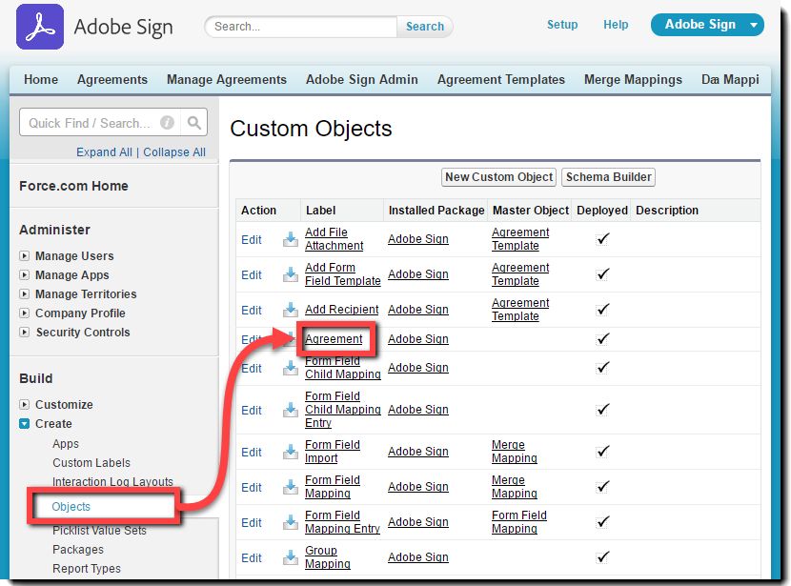Click the Quick Find magnifier icon
The height and width of the screenshot is (586, 791).
(194, 123)
